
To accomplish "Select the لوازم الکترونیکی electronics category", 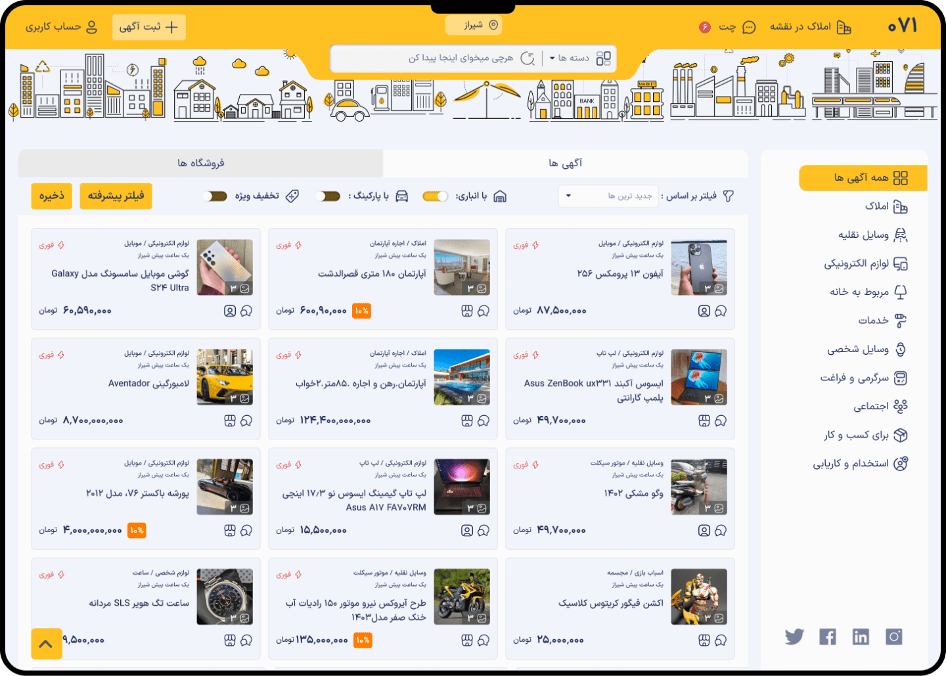I will (866, 263).
